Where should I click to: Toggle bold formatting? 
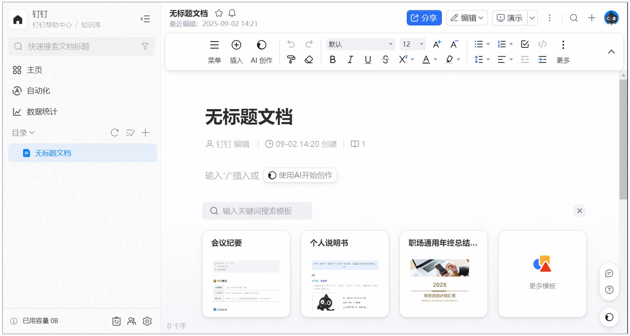[x=333, y=60]
